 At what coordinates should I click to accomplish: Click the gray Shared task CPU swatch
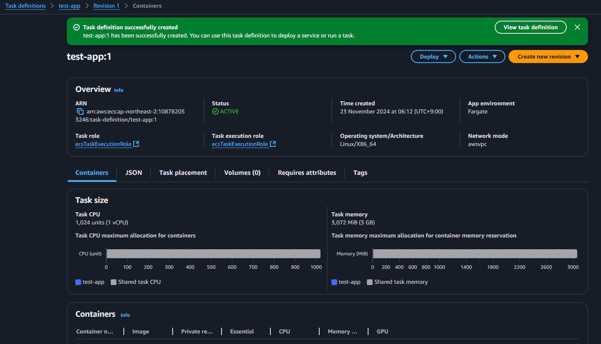114,282
